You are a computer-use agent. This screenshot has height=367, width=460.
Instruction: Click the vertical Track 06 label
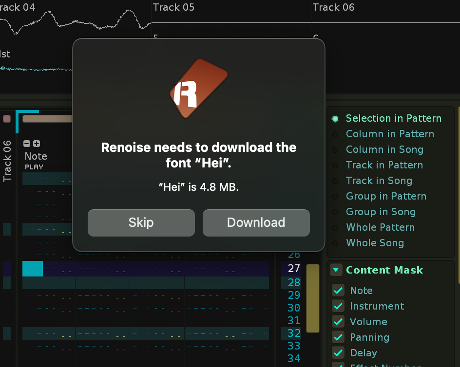(x=7, y=161)
